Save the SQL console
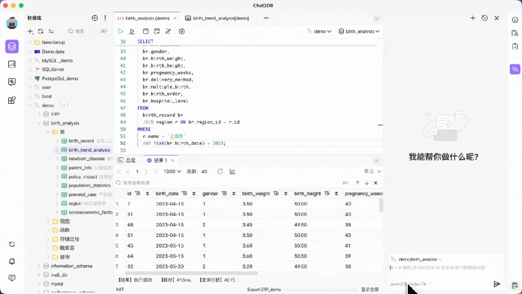This screenshot has width=522, height=294. [x=146, y=31]
